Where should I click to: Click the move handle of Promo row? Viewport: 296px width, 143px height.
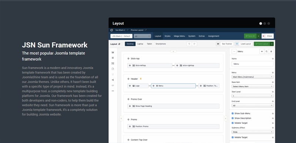(x=128, y=120)
